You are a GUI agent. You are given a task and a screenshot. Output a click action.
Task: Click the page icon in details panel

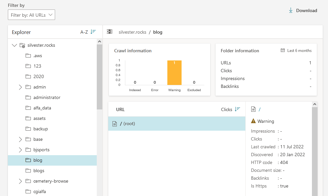(254, 109)
